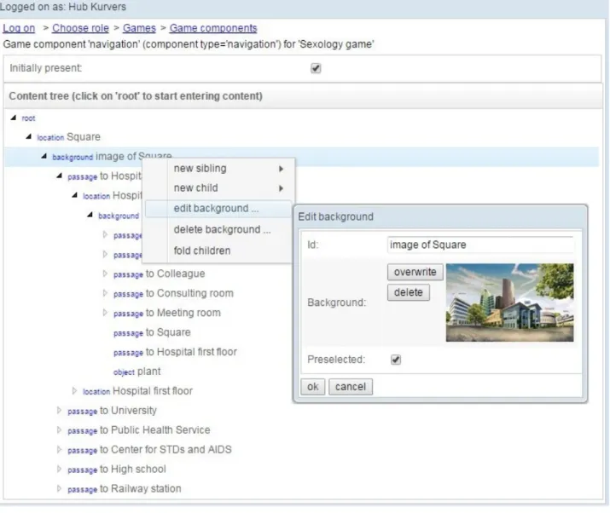Select the passage to Consulting room item
Image resolution: width=610 pixels, height=513 pixels.
173,293
